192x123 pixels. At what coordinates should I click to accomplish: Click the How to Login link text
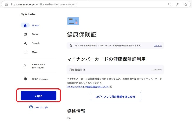click(41, 107)
